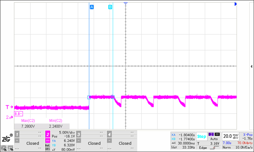
Task: Click cursor B label marker
Action: click(x=110, y=7)
